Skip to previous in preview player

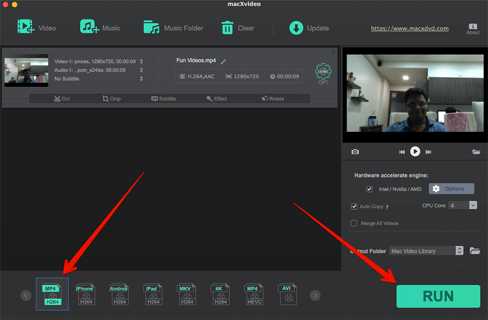click(402, 152)
